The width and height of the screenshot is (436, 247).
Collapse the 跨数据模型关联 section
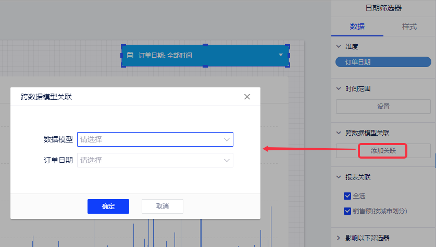(339, 133)
